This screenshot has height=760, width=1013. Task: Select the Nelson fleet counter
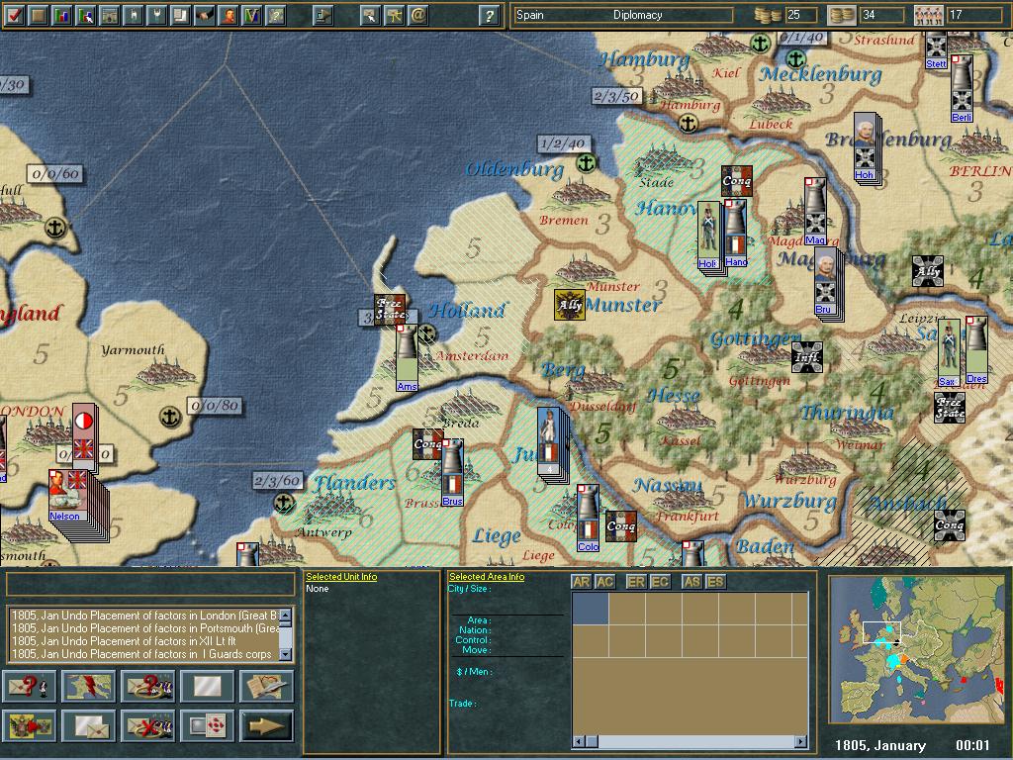pos(68,496)
